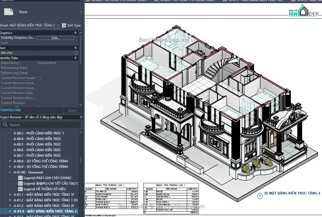Click the Apply button in Properties
This screenshot has height=217, width=322.
(x=72, y=110)
